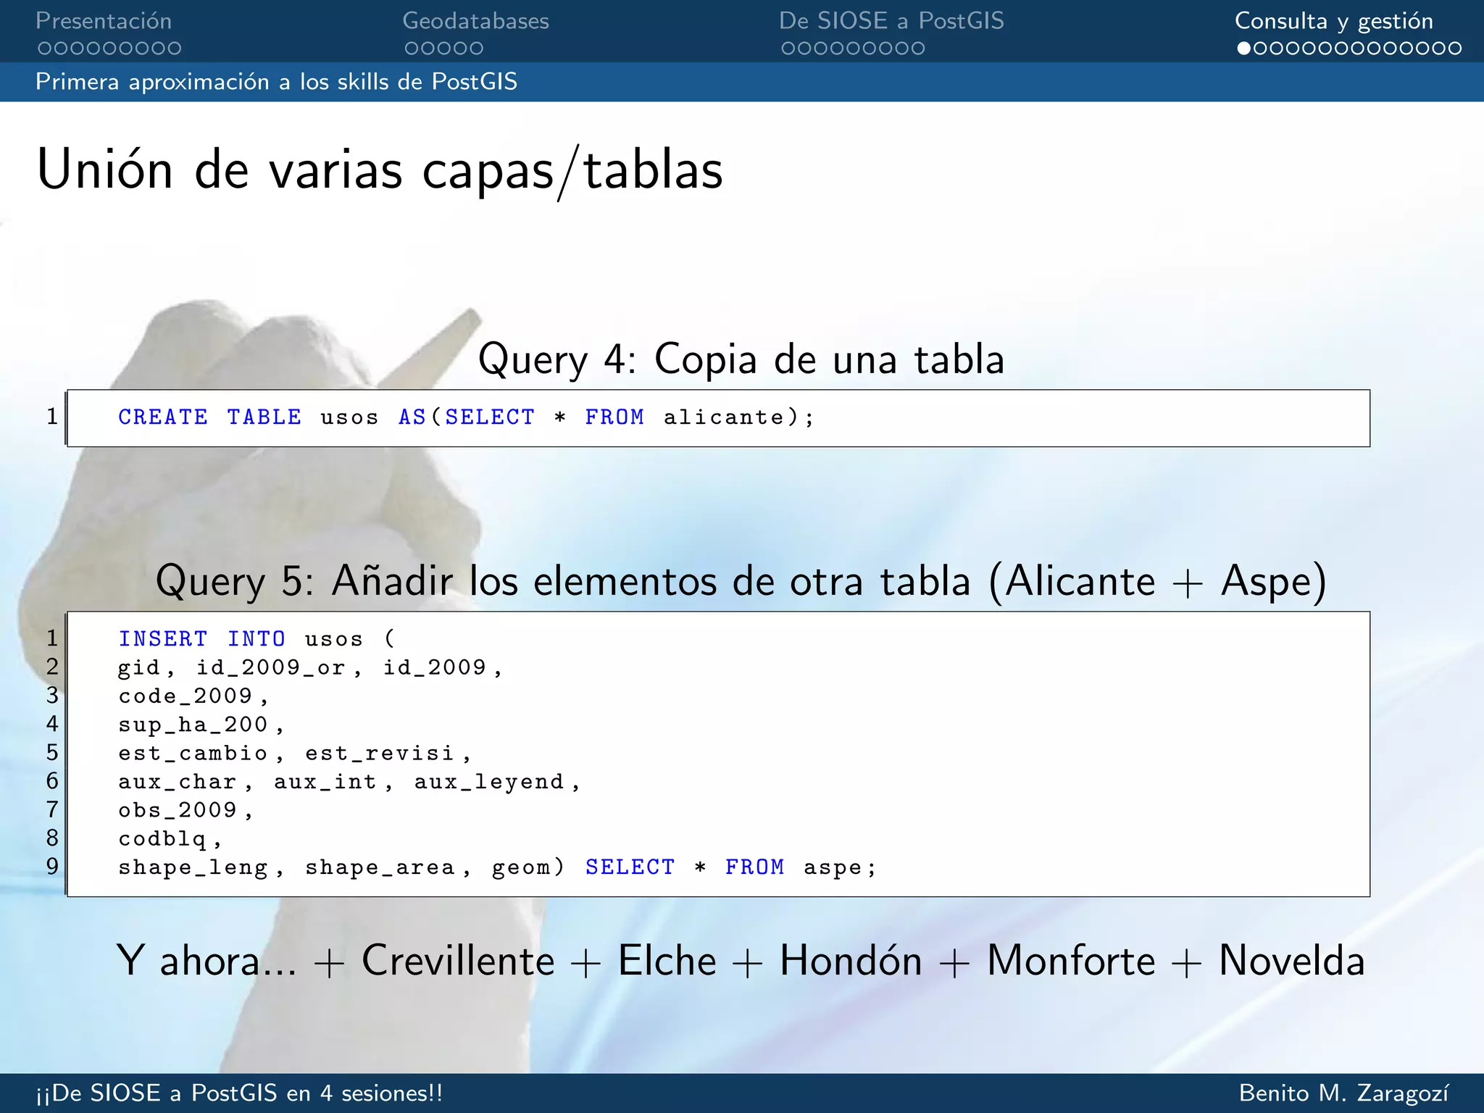Open the Presentación section link
The image size is (1484, 1113).
[104, 21]
